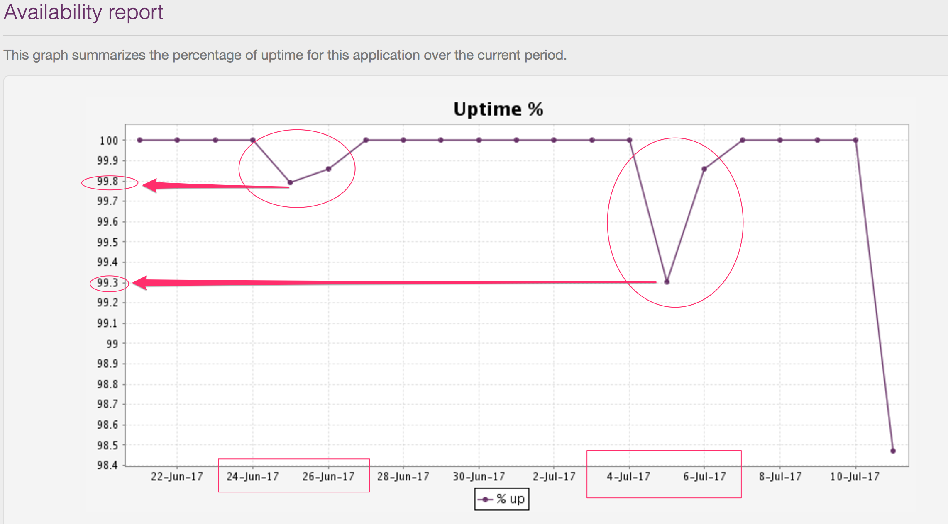Screen dimensions: 948x524
Task: Click the '% up' legend entry
Action: click(x=510, y=499)
